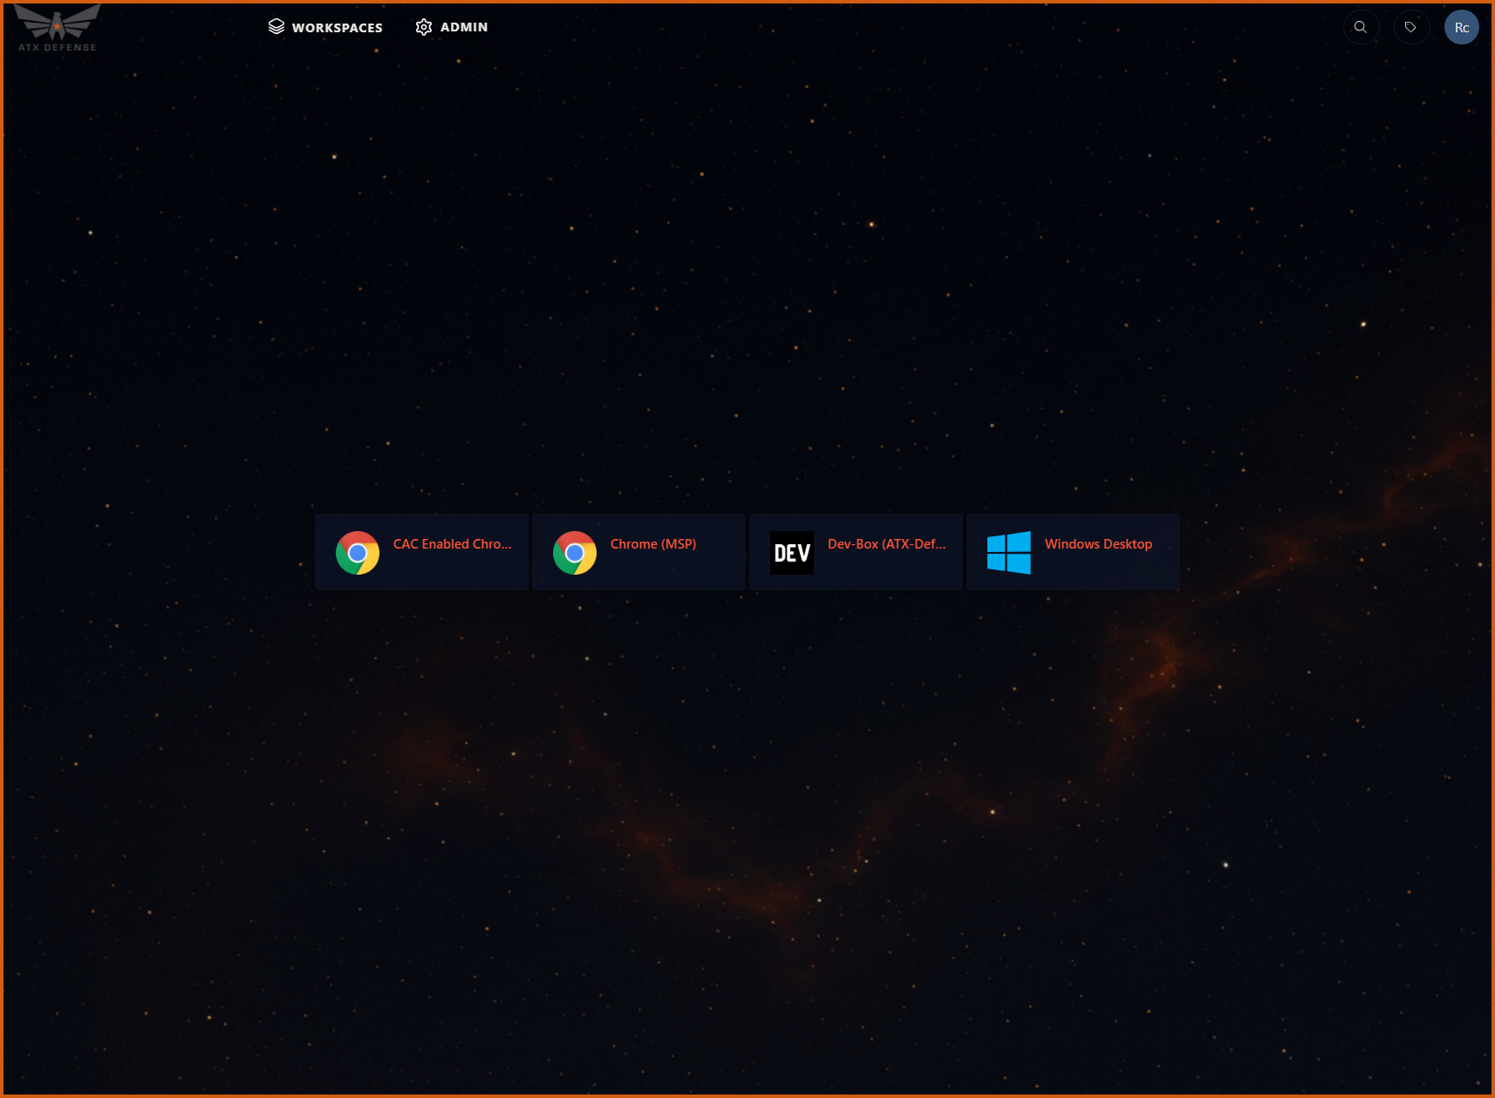Open the Workspaces menu
This screenshot has width=1495, height=1098.
(x=325, y=27)
